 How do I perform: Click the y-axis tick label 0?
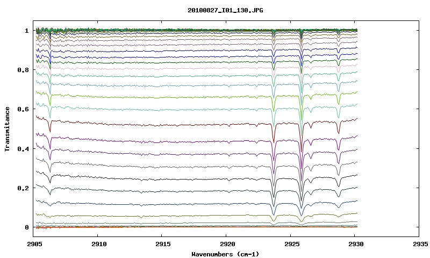coord(26,227)
